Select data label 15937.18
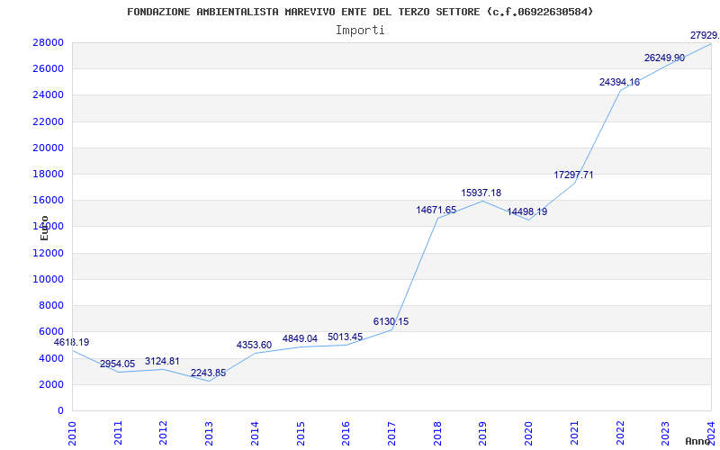This screenshot has height=450, width=720. click(x=481, y=193)
